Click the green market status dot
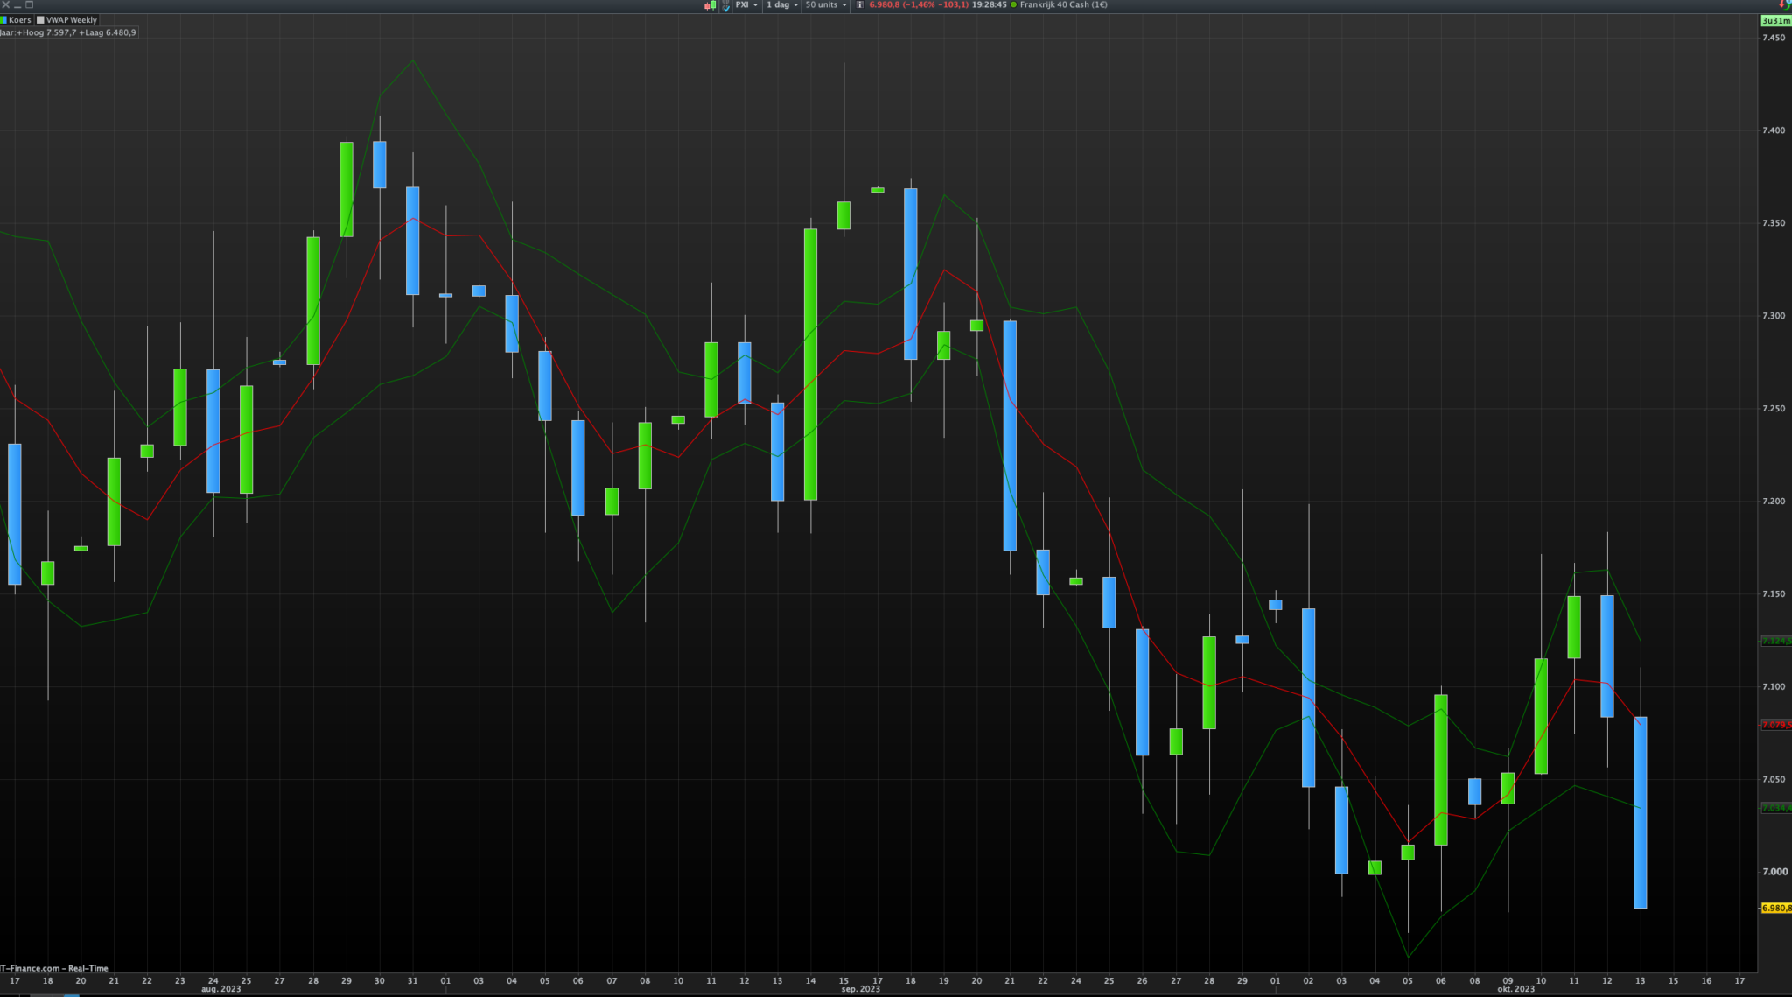 [1013, 5]
